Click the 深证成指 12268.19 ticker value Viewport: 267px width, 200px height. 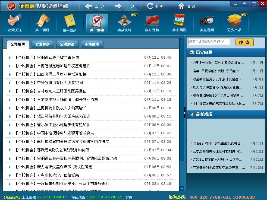pyautogui.click(x=95, y=197)
